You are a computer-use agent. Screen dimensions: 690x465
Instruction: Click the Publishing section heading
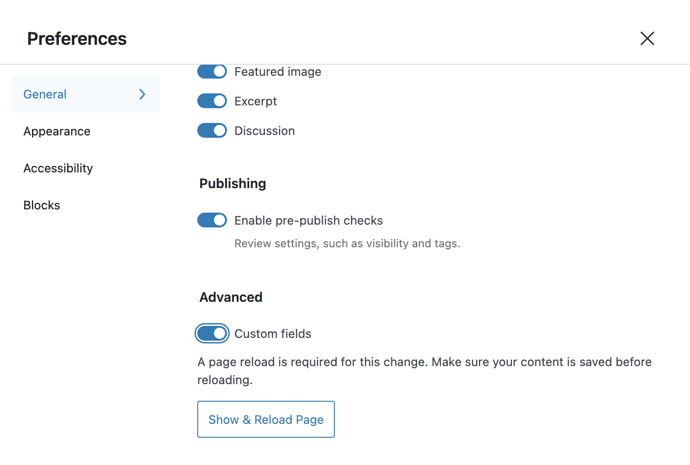(232, 184)
